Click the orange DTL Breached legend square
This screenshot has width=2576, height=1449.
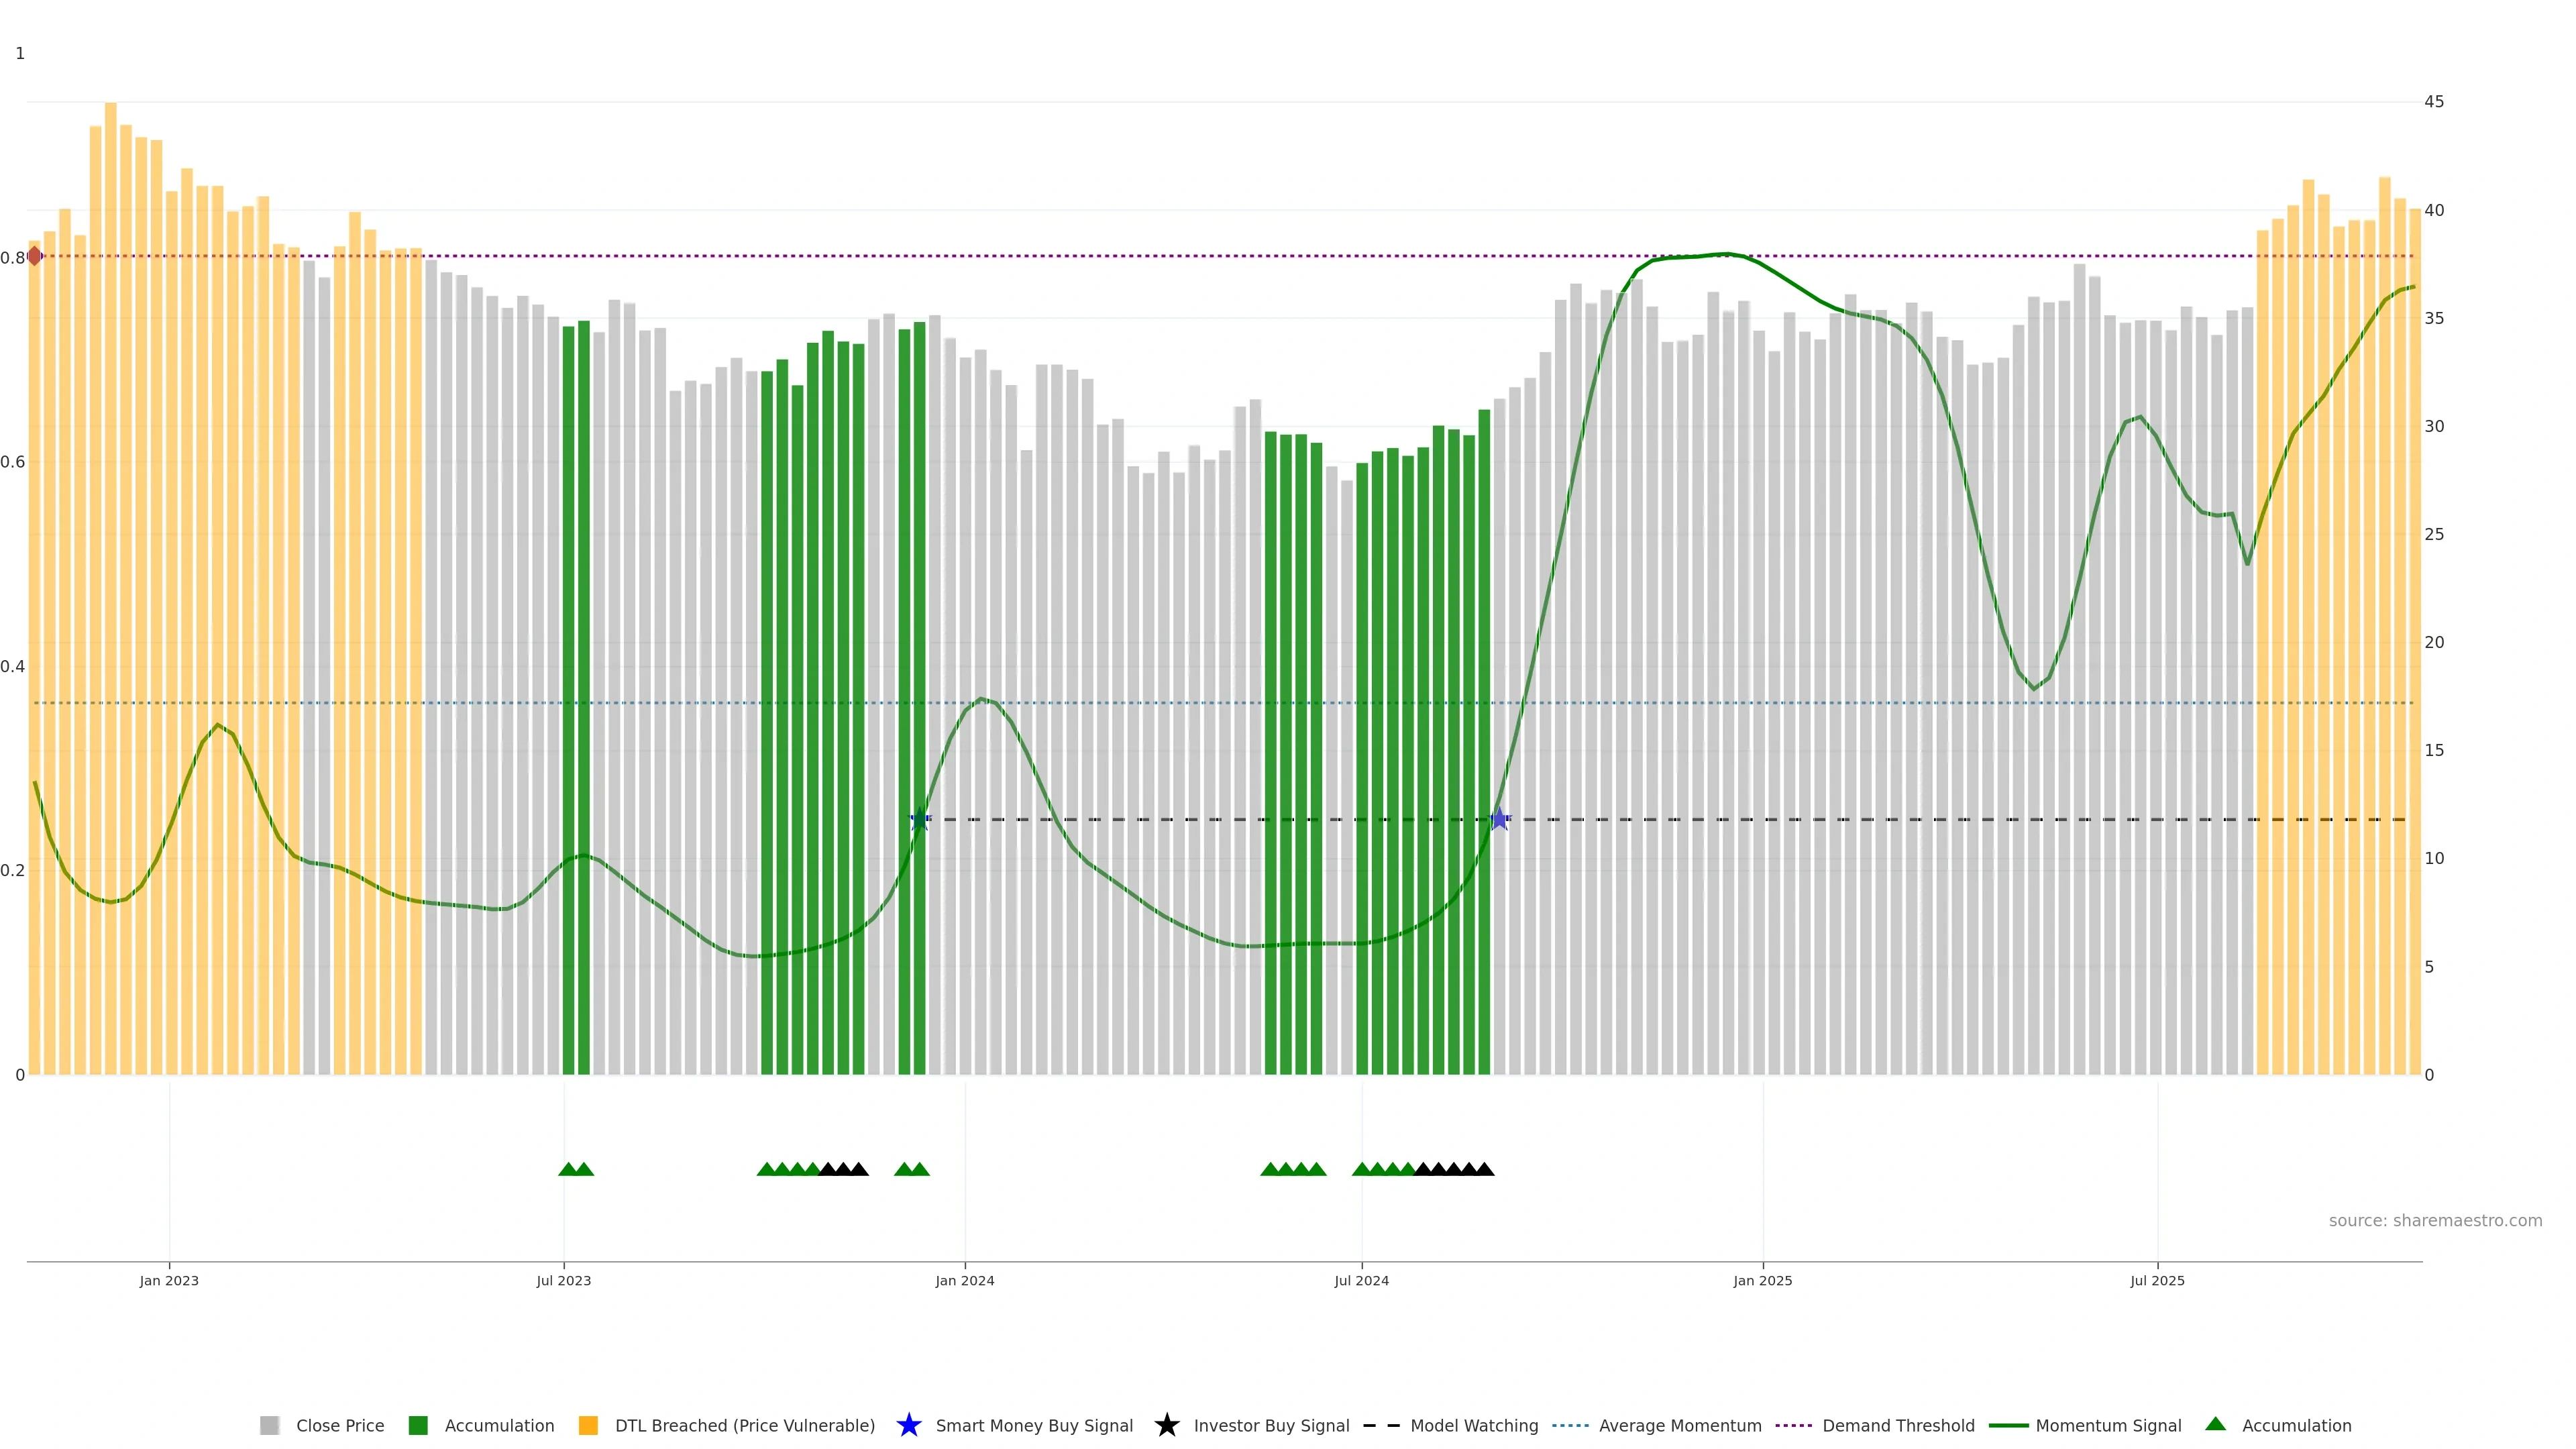tap(588, 1425)
